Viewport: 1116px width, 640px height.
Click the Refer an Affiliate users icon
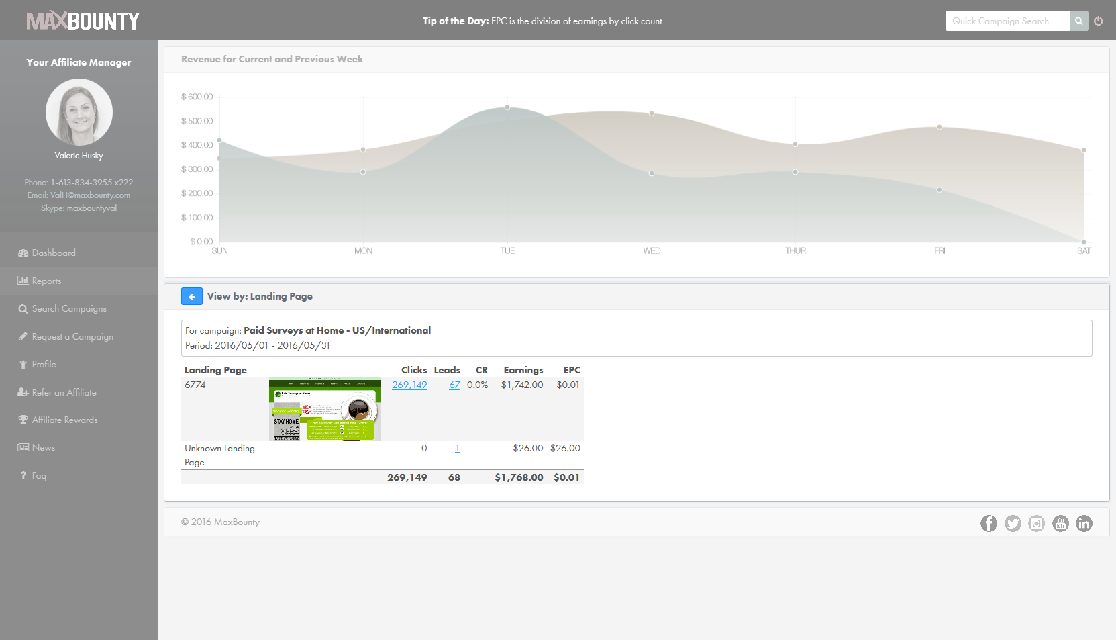23,392
